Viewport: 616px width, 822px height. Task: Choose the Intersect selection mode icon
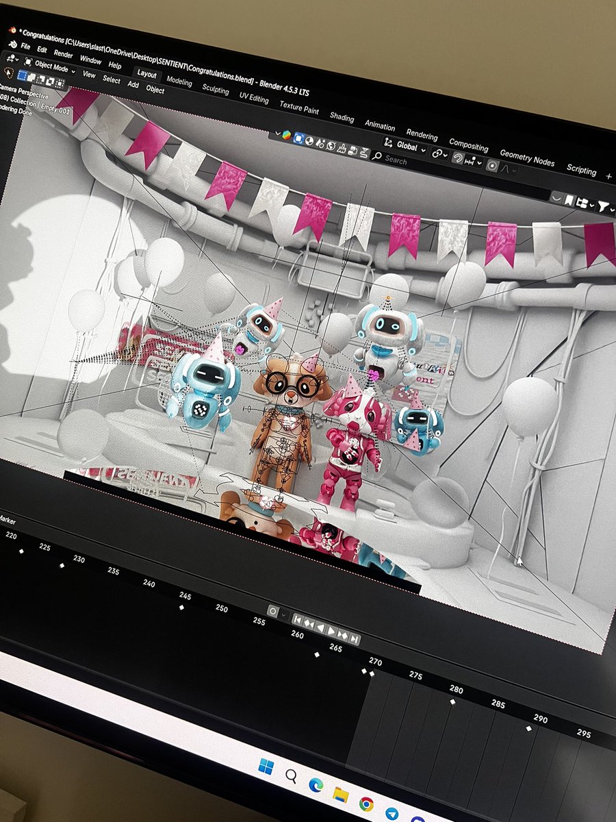[x=60, y=84]
